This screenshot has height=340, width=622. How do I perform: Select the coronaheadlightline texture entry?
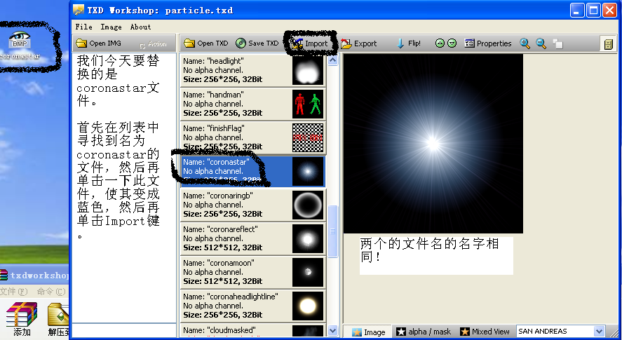(253, 306)
